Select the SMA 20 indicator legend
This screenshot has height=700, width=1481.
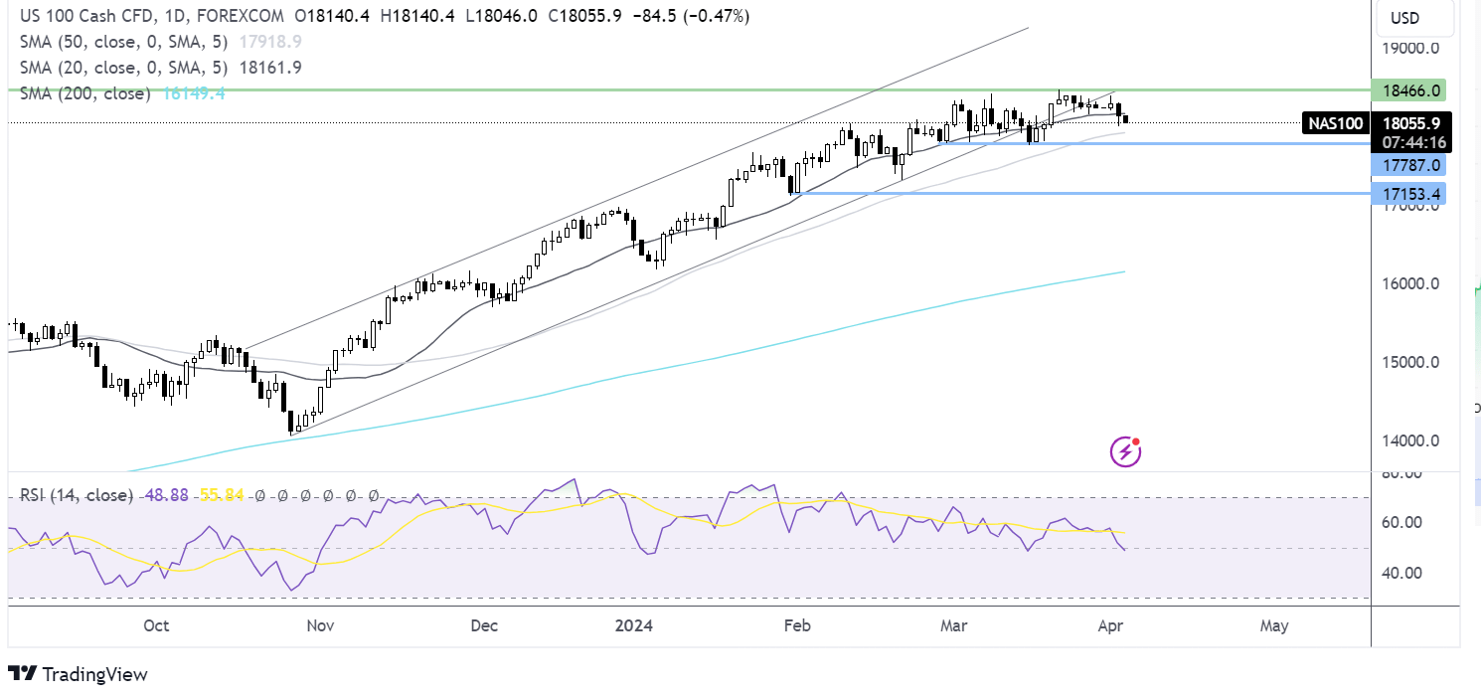click(x=124, y=68)
